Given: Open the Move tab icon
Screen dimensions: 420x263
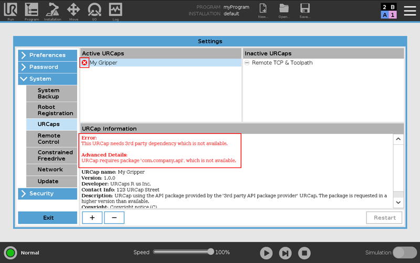Looking at the screenshot, I should [x=73, y=10].
